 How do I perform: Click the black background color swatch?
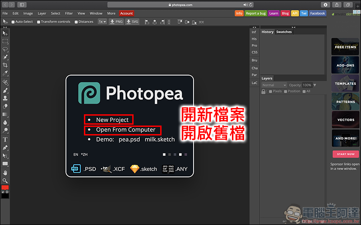5,196
